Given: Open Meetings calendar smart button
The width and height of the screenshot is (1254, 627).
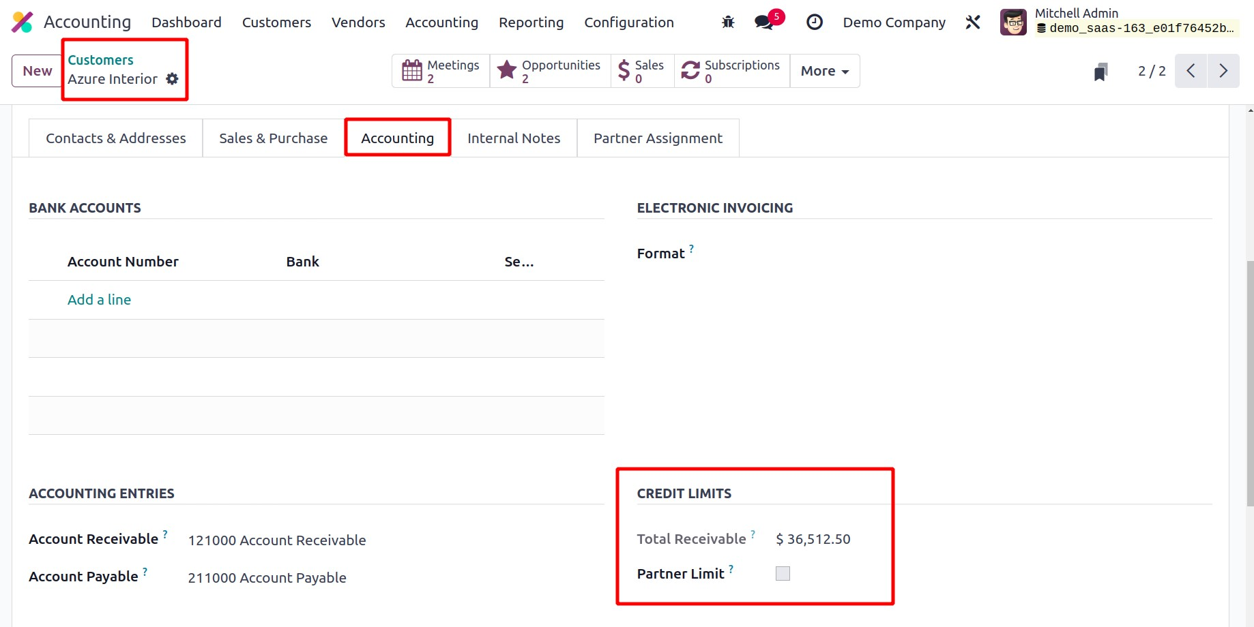Looking at the screenshot, I should click(441, 71).
